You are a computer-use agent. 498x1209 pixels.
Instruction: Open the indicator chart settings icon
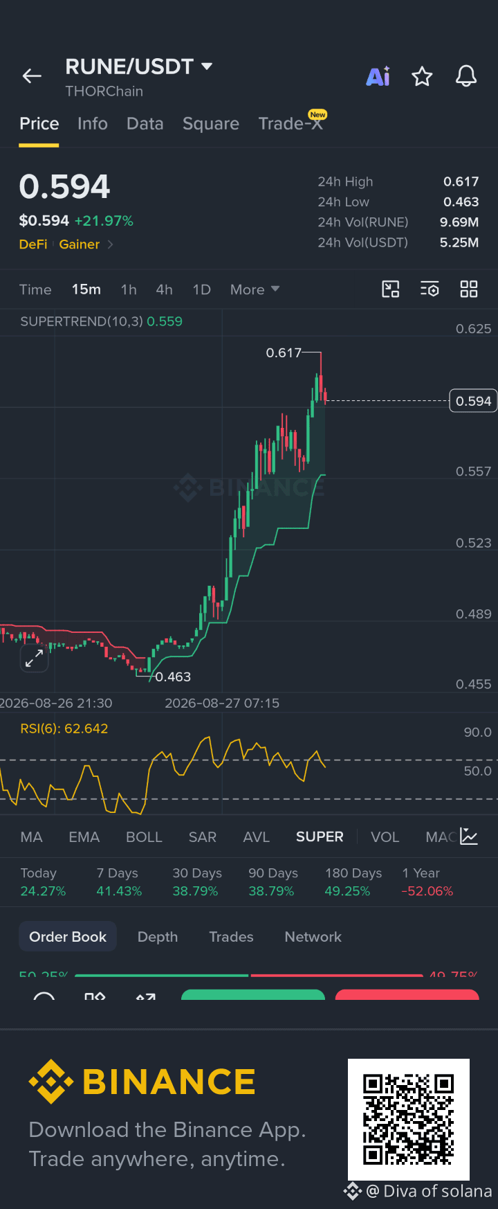point(469,836)
